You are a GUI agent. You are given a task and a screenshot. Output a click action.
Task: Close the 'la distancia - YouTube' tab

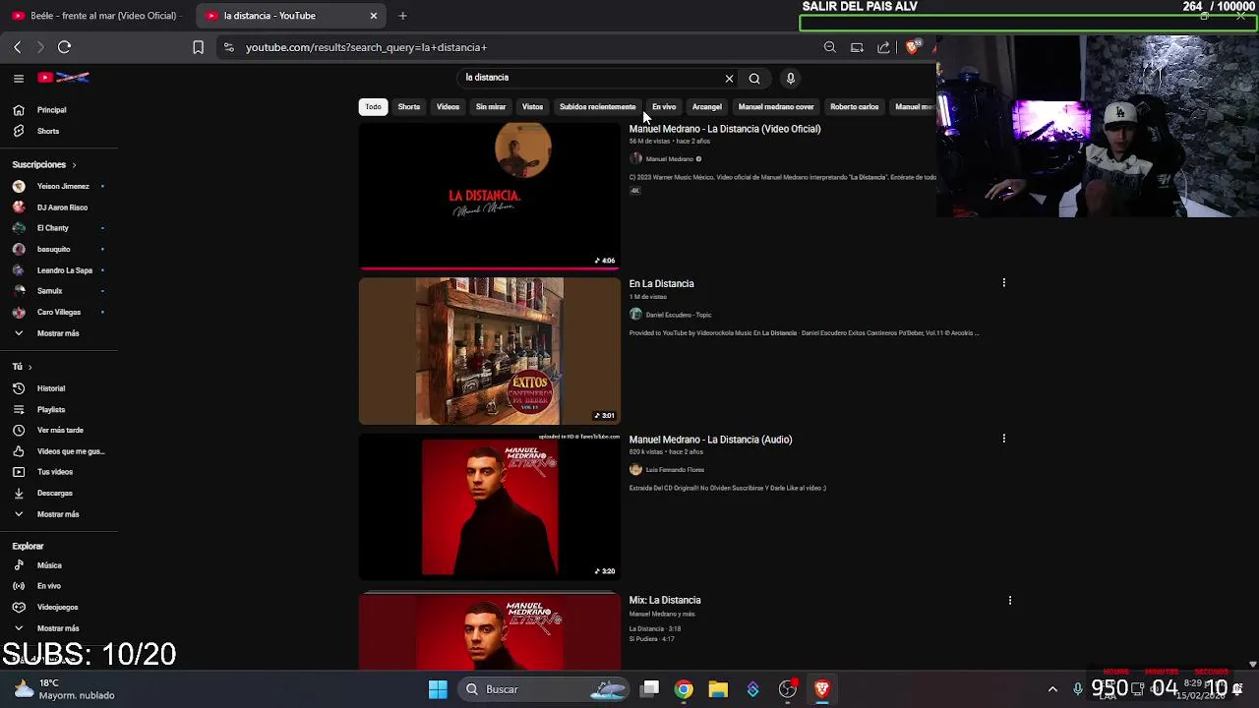tap(374, 16)
